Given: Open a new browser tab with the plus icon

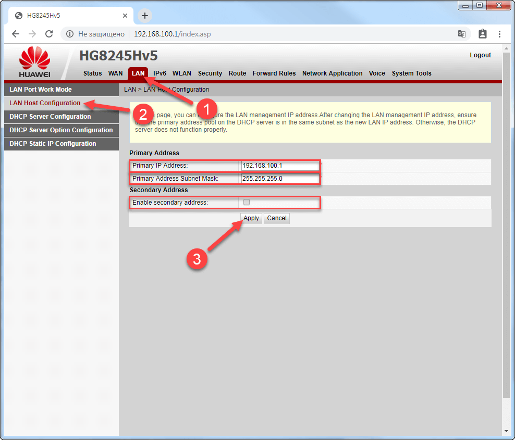Looking at the screenshot, I should click(x=144, y=16).
